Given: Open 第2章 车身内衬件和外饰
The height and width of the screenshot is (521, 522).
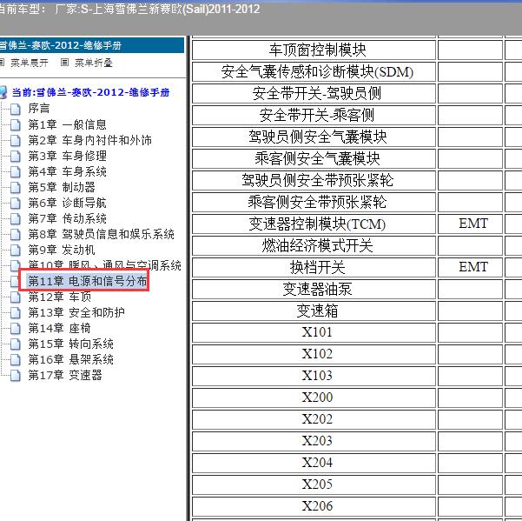Looking at the screenshot, I should click(x=89, y=140).
